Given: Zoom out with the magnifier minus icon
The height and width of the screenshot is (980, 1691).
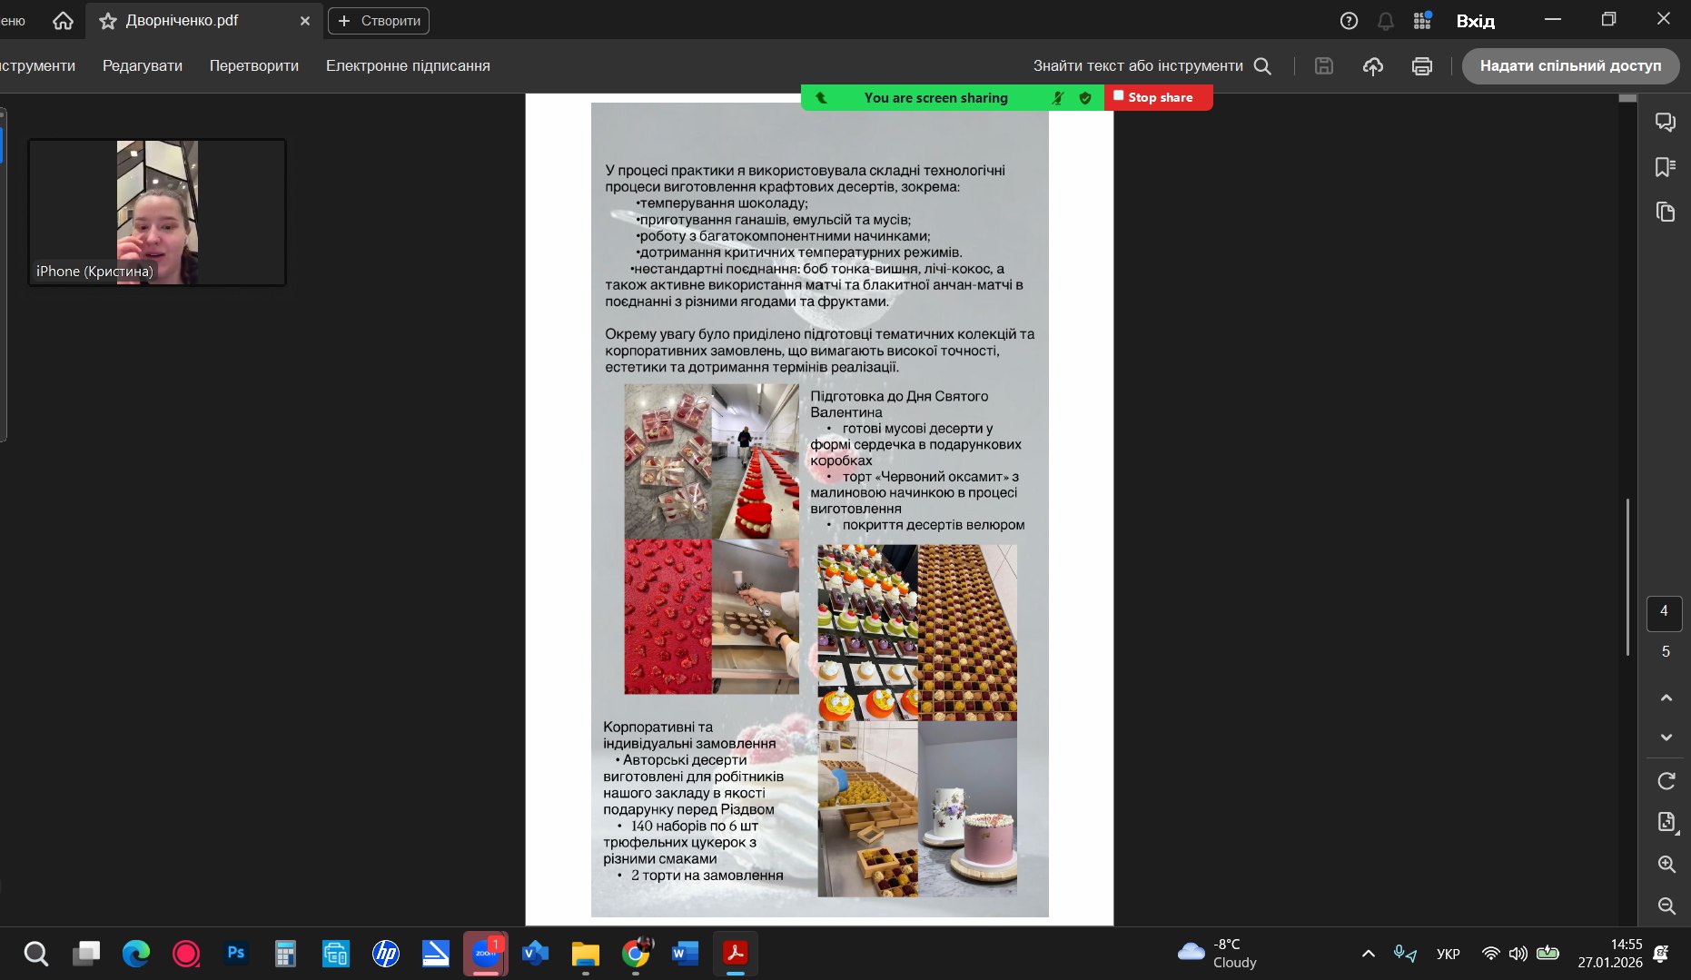Looking at the screenshot, I should (1666, 906).
